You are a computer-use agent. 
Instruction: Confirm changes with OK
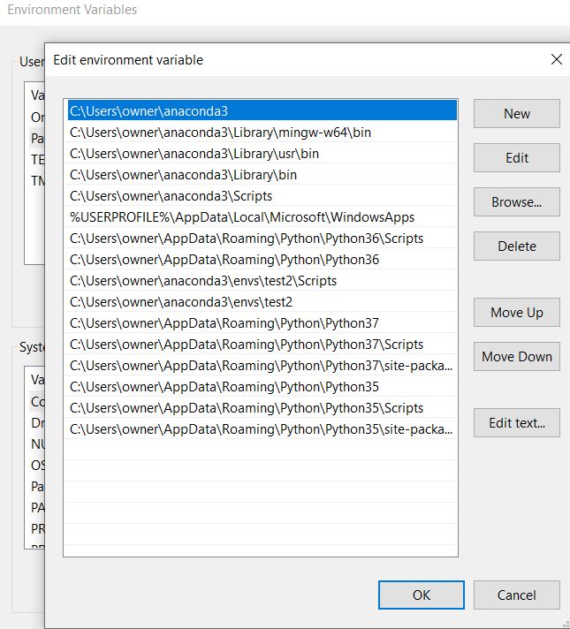421,595
